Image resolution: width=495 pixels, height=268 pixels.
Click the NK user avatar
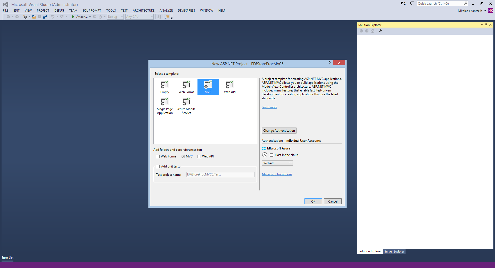[490, 11]
